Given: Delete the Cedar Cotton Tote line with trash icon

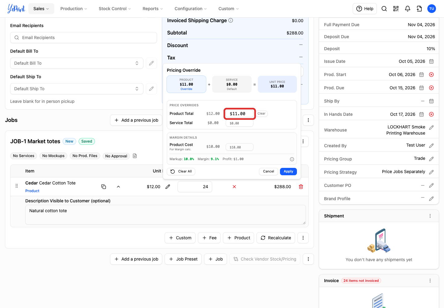Looking at the screenshot, I should pyautogui.click(x=301, y=187).
